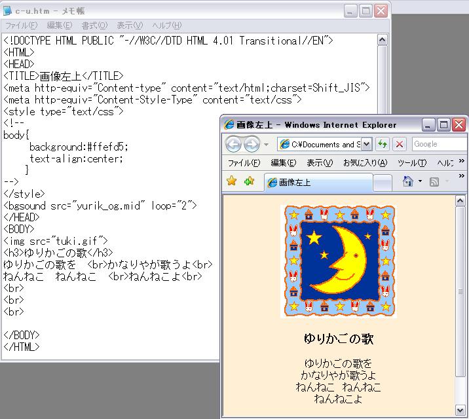
Task: Maximize the Internet Explorer window
Action: (443, 124)
